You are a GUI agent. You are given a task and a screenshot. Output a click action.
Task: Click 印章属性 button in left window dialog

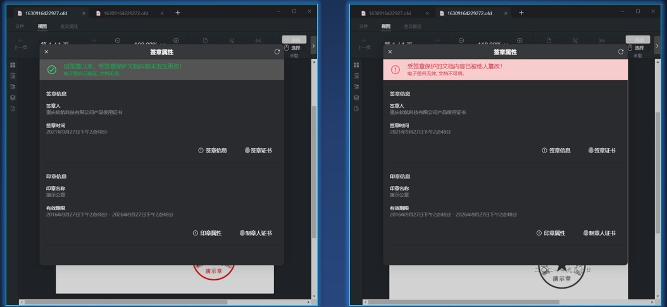pyautogui.click(x=207, y=233)
